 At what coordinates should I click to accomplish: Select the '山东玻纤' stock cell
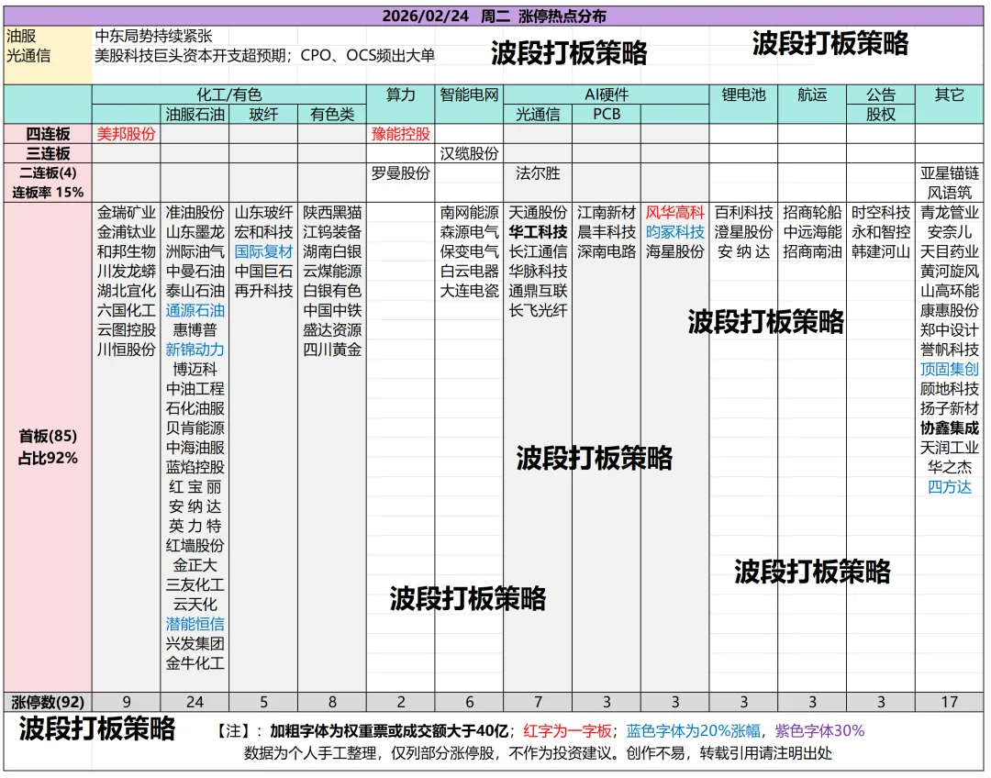(x=263, y=212)
